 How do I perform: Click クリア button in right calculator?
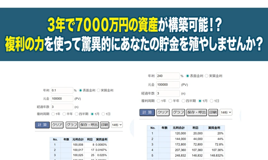point(163,112)
